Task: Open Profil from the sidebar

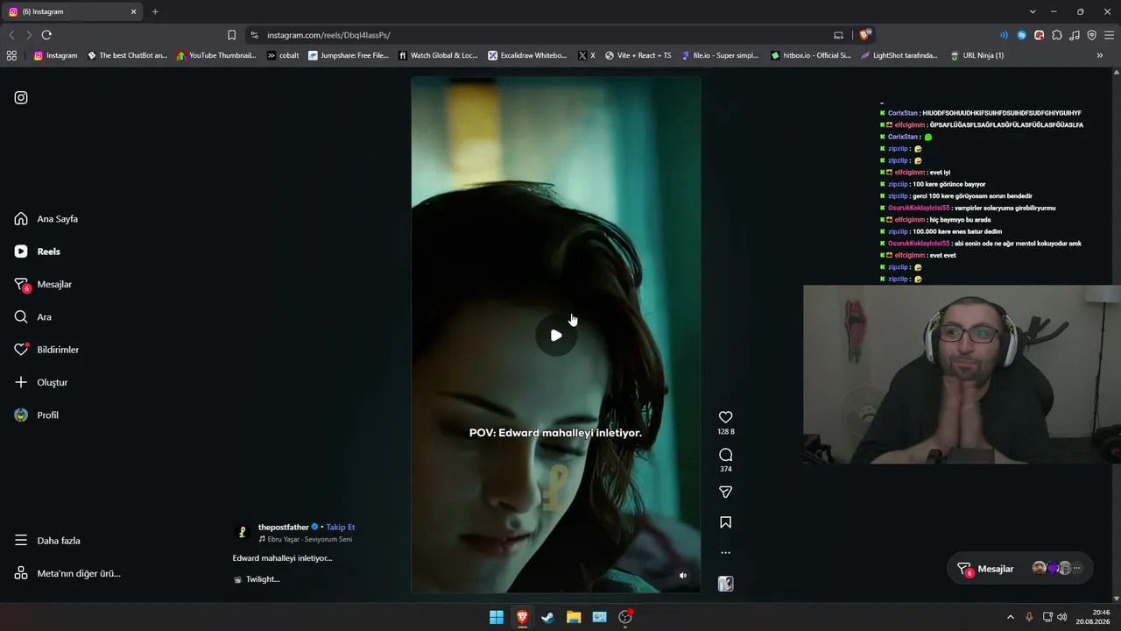Action: [x=36, y=415]
